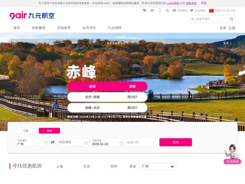Click the landing plane icon in 到达城市
Image resolution: width=245 pixels, height=184 pixels.
click(x=86, y=143)
